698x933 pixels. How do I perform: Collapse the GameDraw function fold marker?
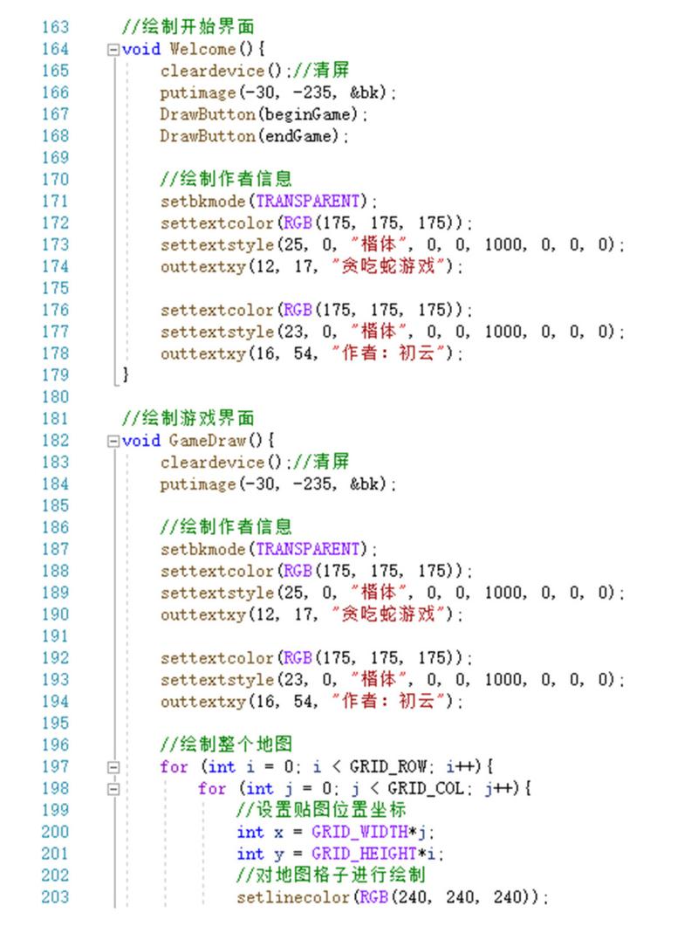click(113, 441)
